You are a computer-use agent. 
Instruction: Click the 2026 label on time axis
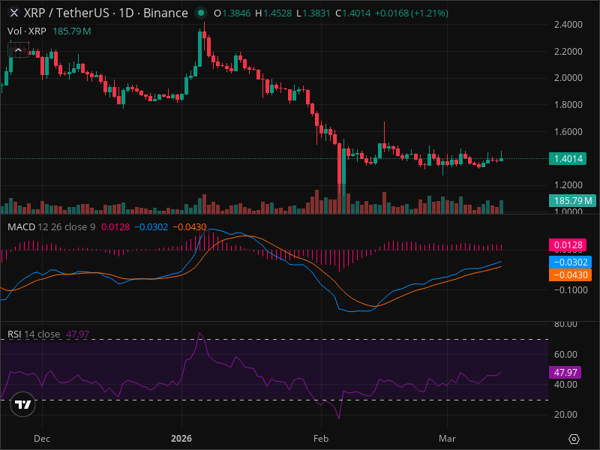point(181,439)
